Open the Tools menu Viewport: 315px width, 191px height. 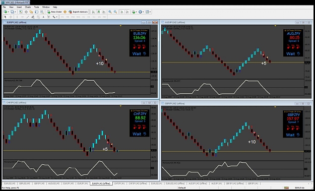click(x=36, y=7)
